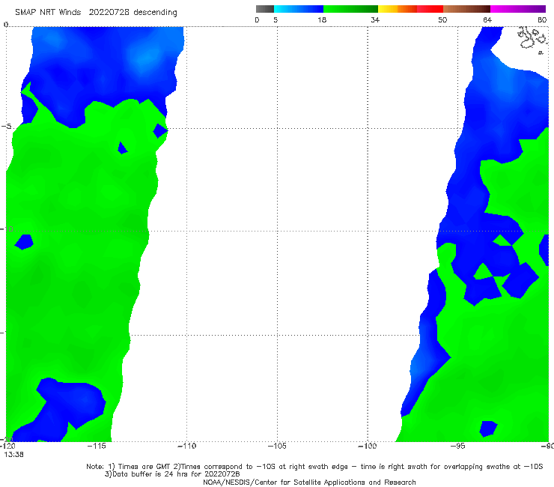554x487 pixels.
Task: Click the swath time '13:38'
Action: 13,455
